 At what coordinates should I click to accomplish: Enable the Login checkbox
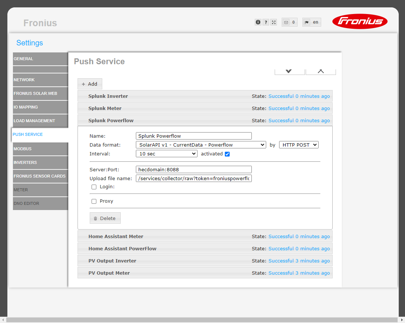pos(94,187)
